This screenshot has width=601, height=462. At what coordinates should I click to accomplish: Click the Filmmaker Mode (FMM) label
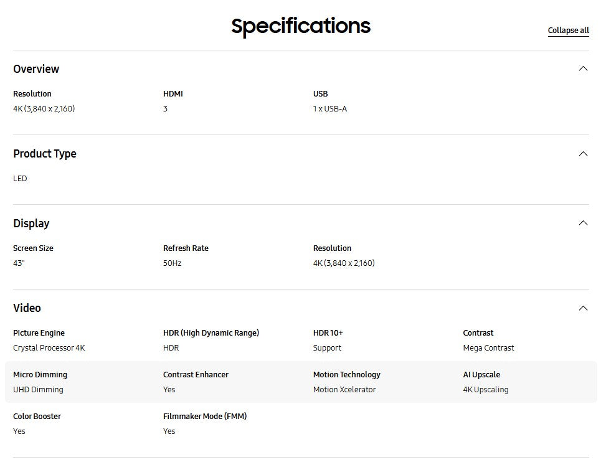click(x=205, y=417)
